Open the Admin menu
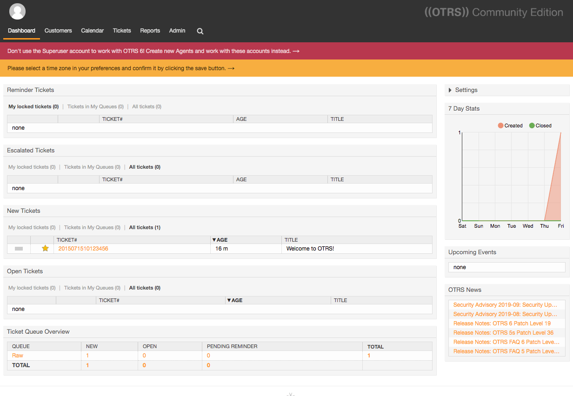 click(x=177, y=31)
